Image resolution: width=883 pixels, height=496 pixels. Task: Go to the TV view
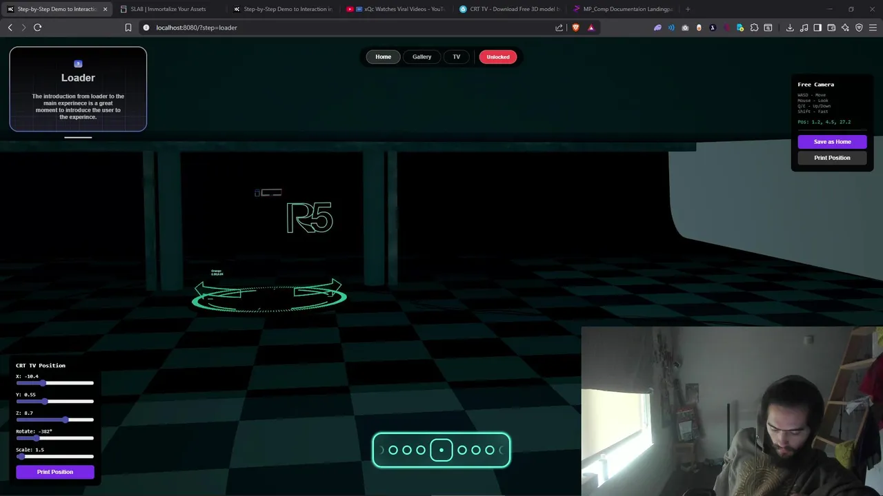[x=456, y=56]
